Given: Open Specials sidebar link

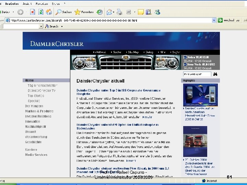Looking at the screenshot, I should [34, 101].
